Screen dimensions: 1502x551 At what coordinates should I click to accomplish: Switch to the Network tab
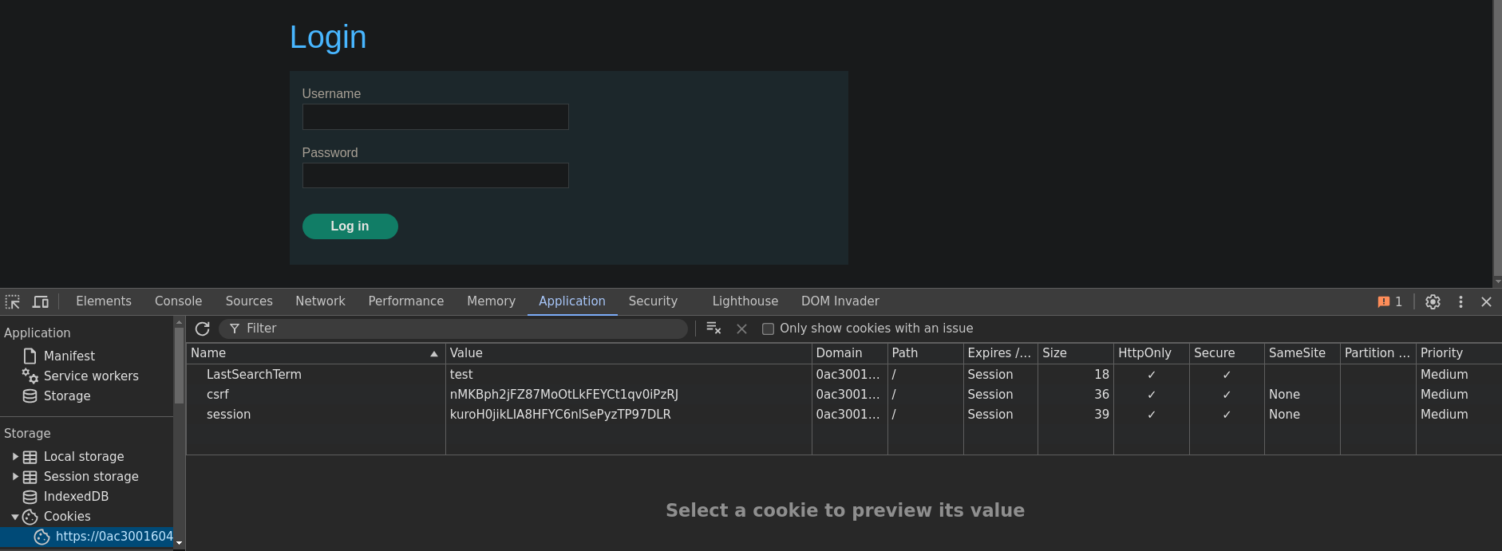click(320, 301)
